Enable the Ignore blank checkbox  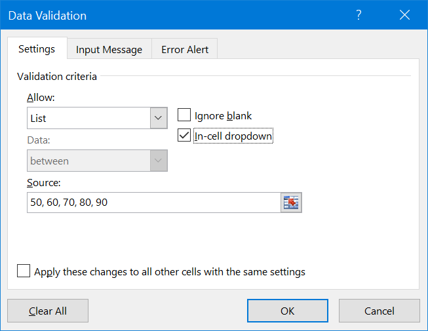click(x=184, y=115)
